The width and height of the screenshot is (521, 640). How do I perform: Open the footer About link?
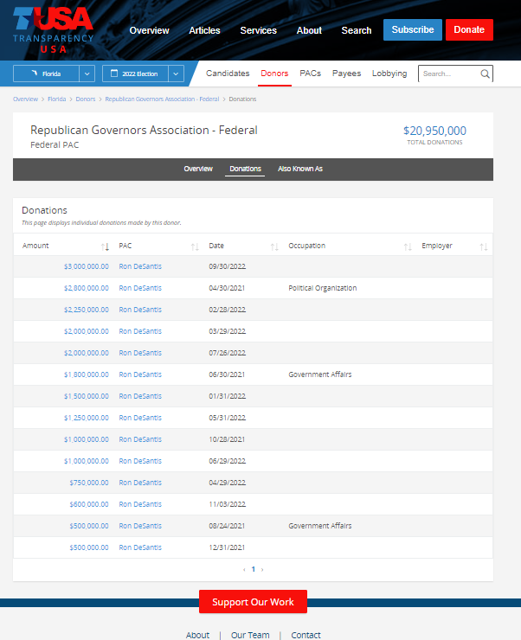point(197,635)
